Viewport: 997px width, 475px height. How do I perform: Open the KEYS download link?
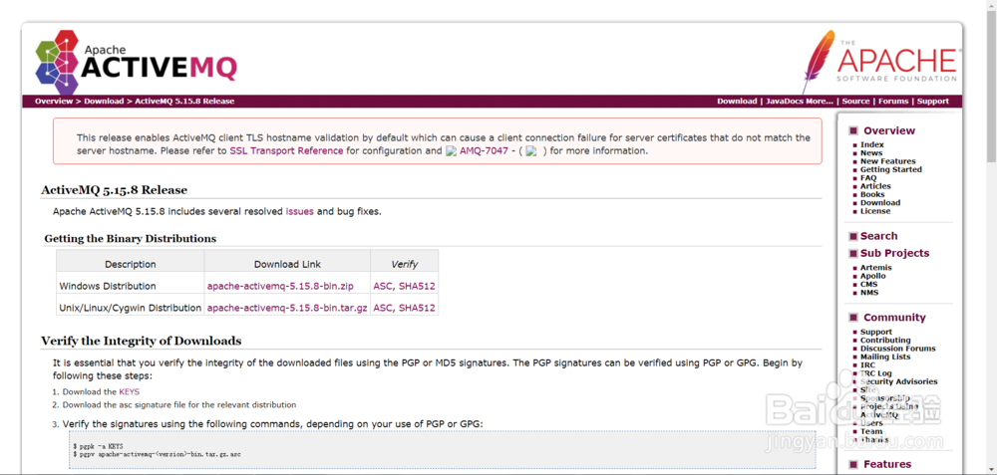coord(129,391)
